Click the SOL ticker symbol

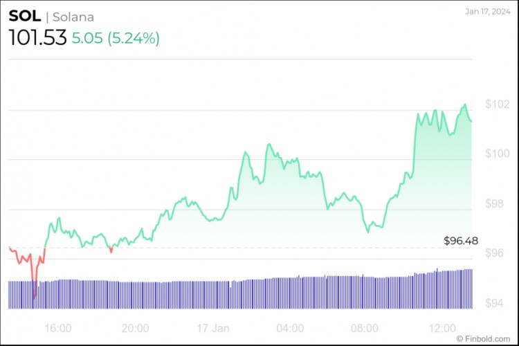point(24,17)
